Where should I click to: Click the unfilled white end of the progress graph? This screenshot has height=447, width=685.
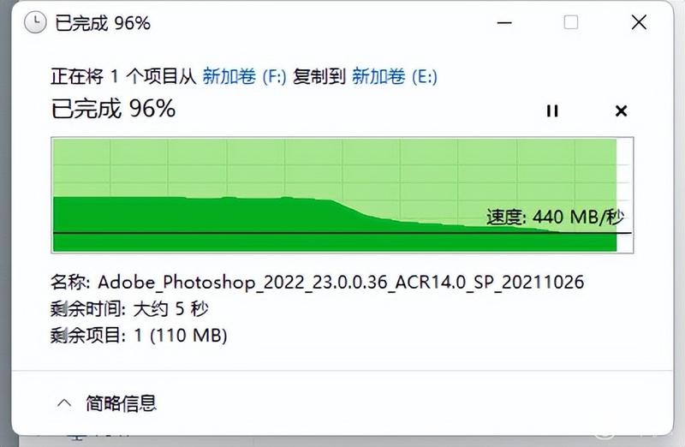pyautogui.click(x=625, y=194)
